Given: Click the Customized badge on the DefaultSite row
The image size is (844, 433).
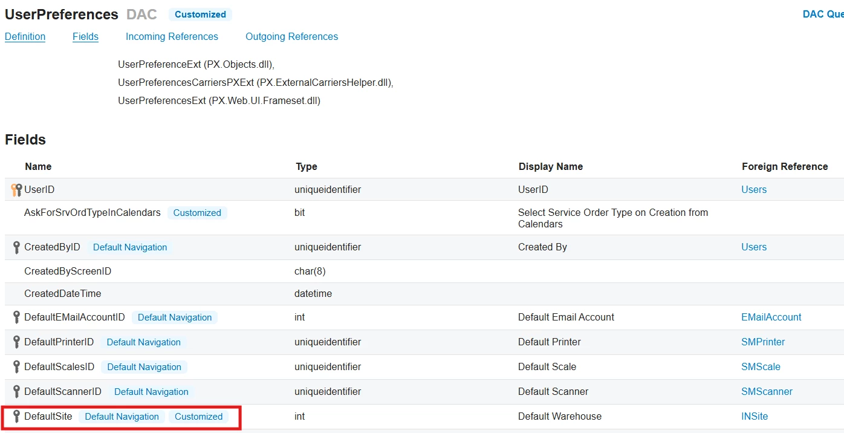Looking at the screenshot, I should pyautogui.click(x=198, y=416).
